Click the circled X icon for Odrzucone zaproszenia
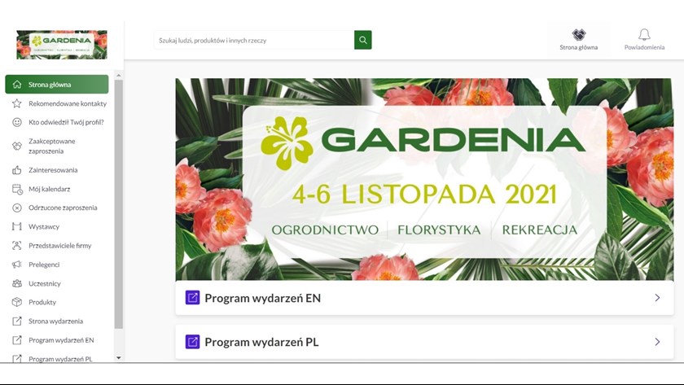684x385 pixels. tap(17, 208)
